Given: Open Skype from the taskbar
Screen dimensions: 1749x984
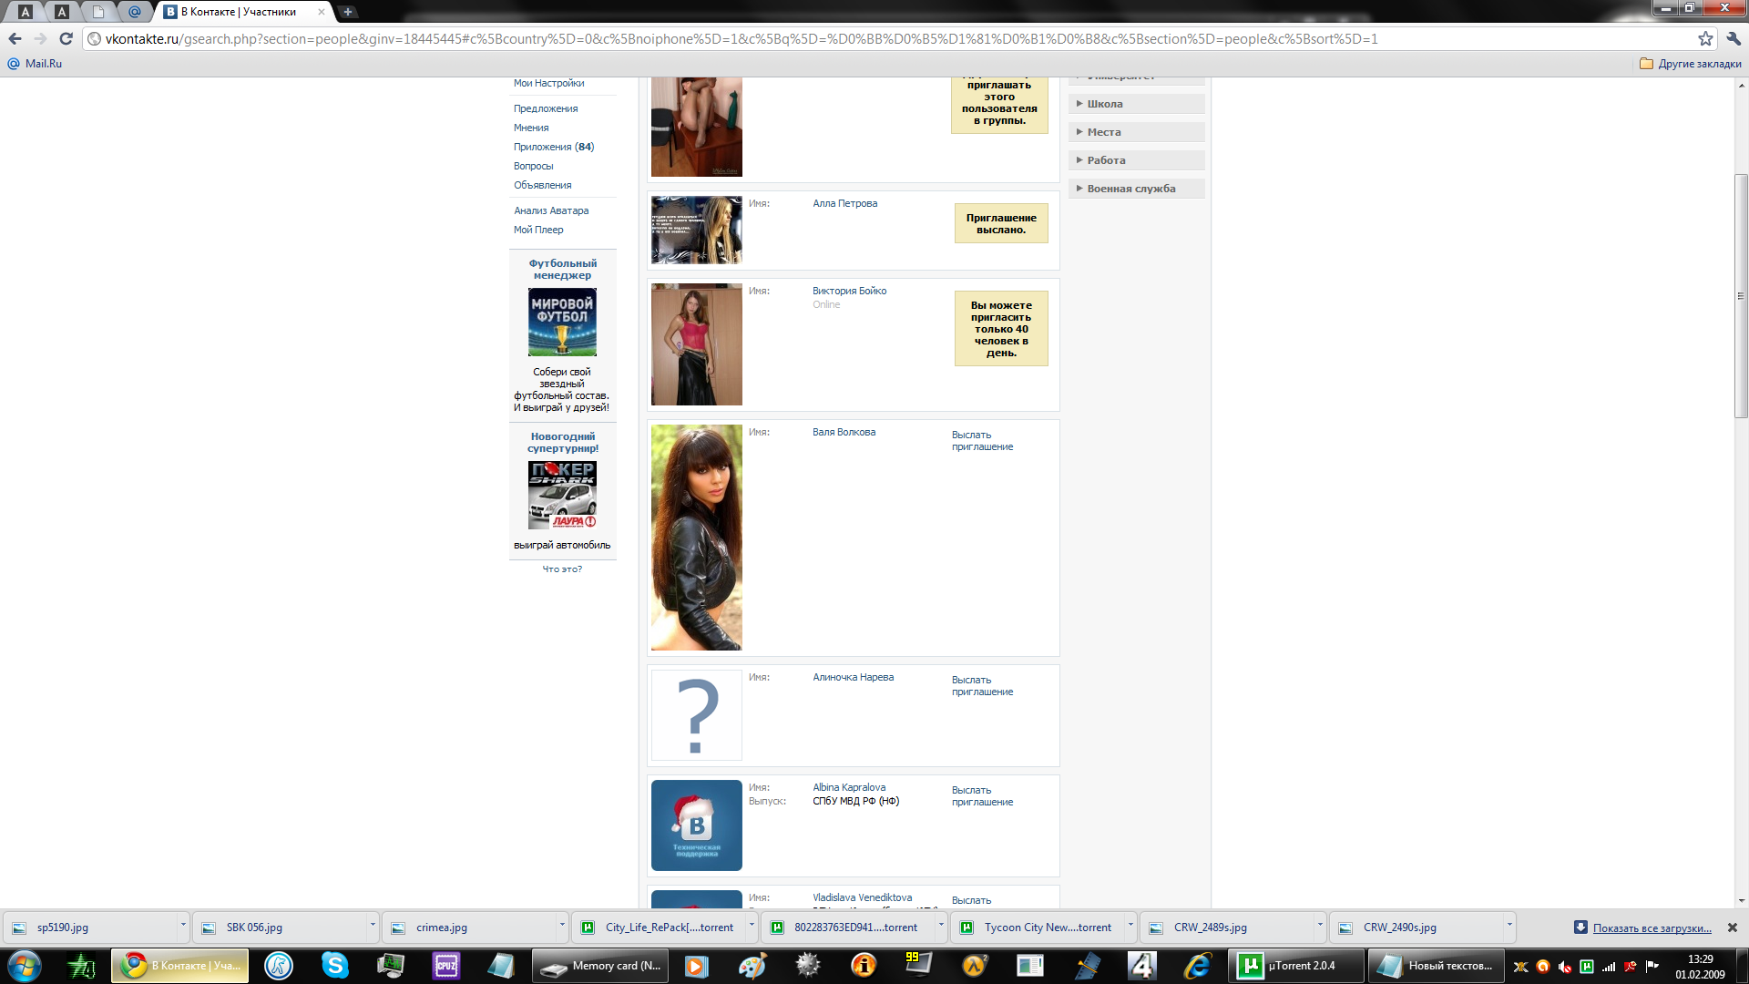Looking at the screenshot, I should point(334,965).
